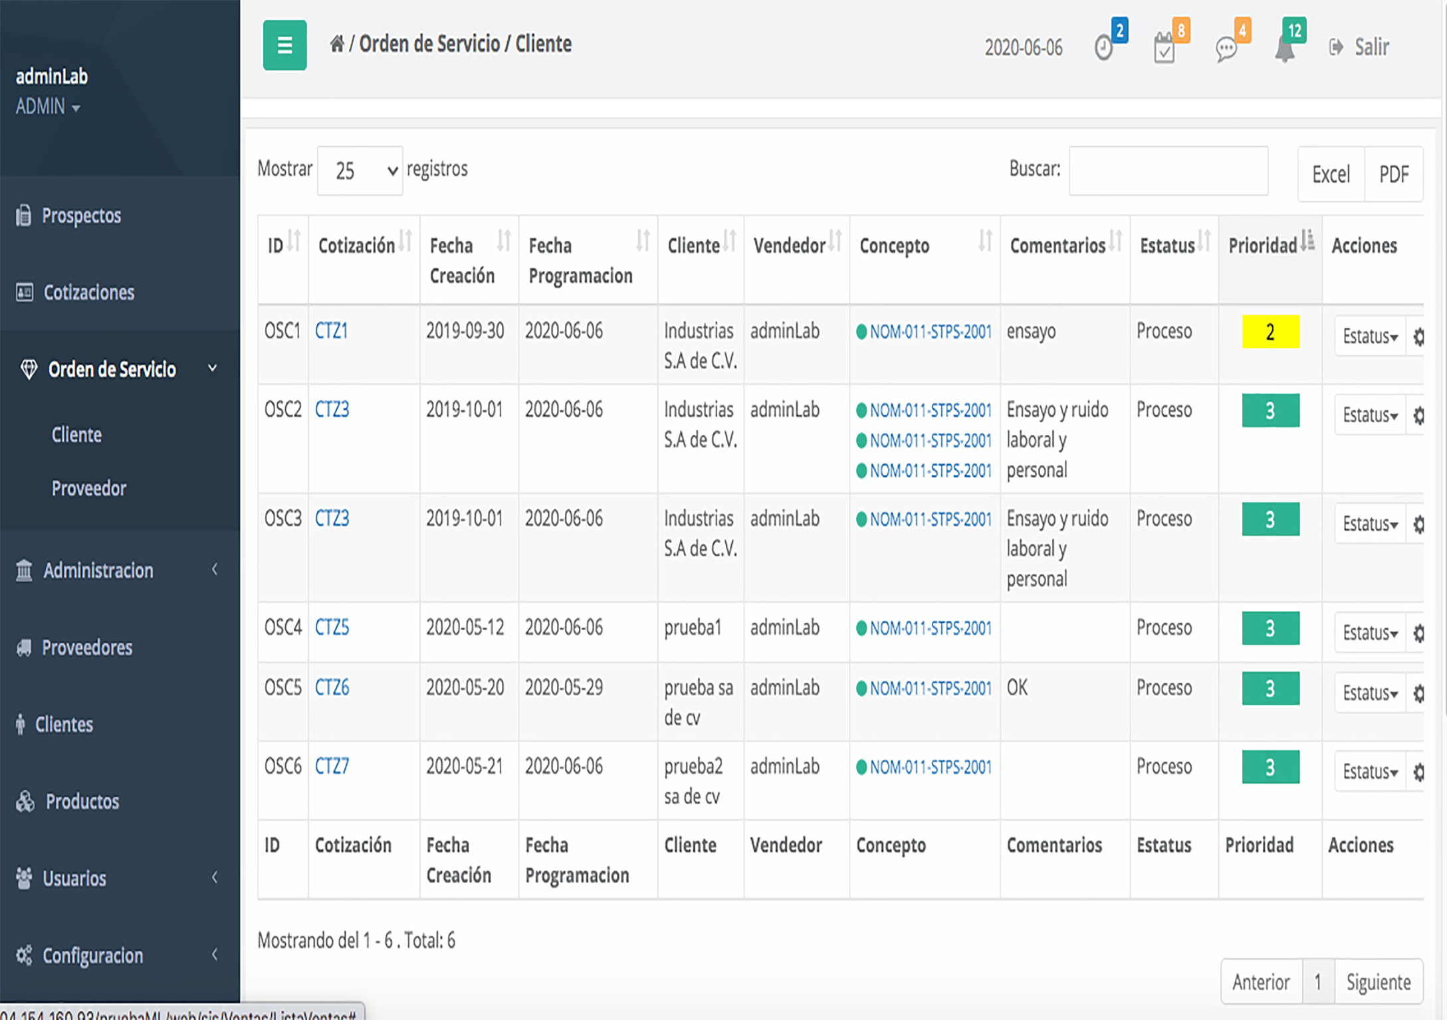This screenshot has width=1447, height=1020.
Task: Click gear settings icon for OSC5
Action: click(1418, 694)
